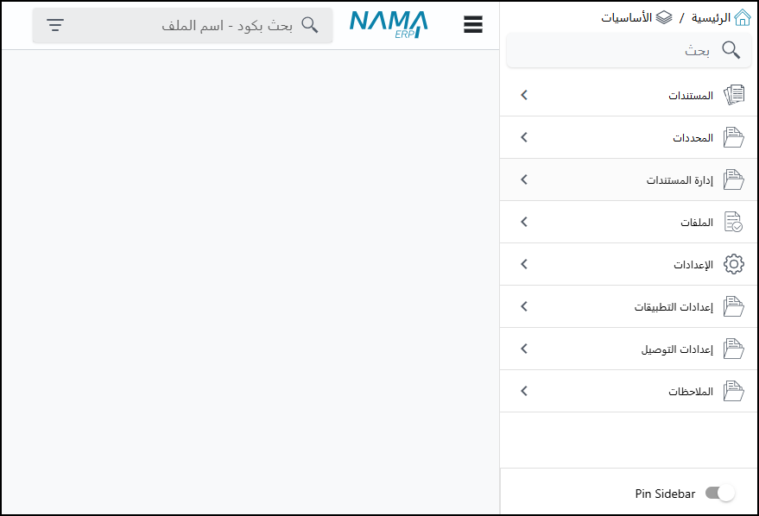Expand the إعدادات التطبيقات chevron
The image size is (759, 516).
tap(523, 306)
